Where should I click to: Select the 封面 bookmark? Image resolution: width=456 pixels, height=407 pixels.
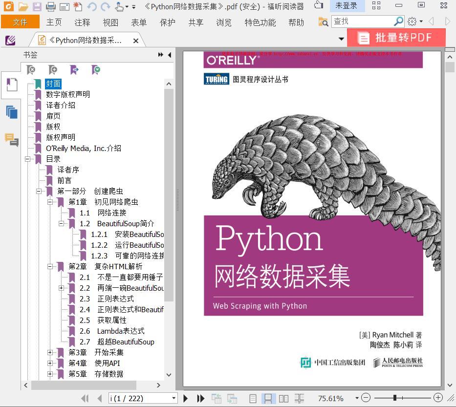pyautogui.click(x=53, y=84)
